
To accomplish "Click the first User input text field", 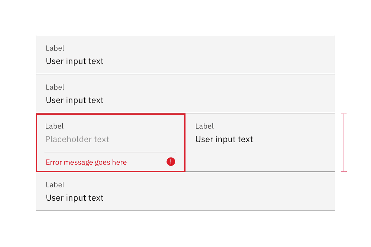I will tap(74, 61).
